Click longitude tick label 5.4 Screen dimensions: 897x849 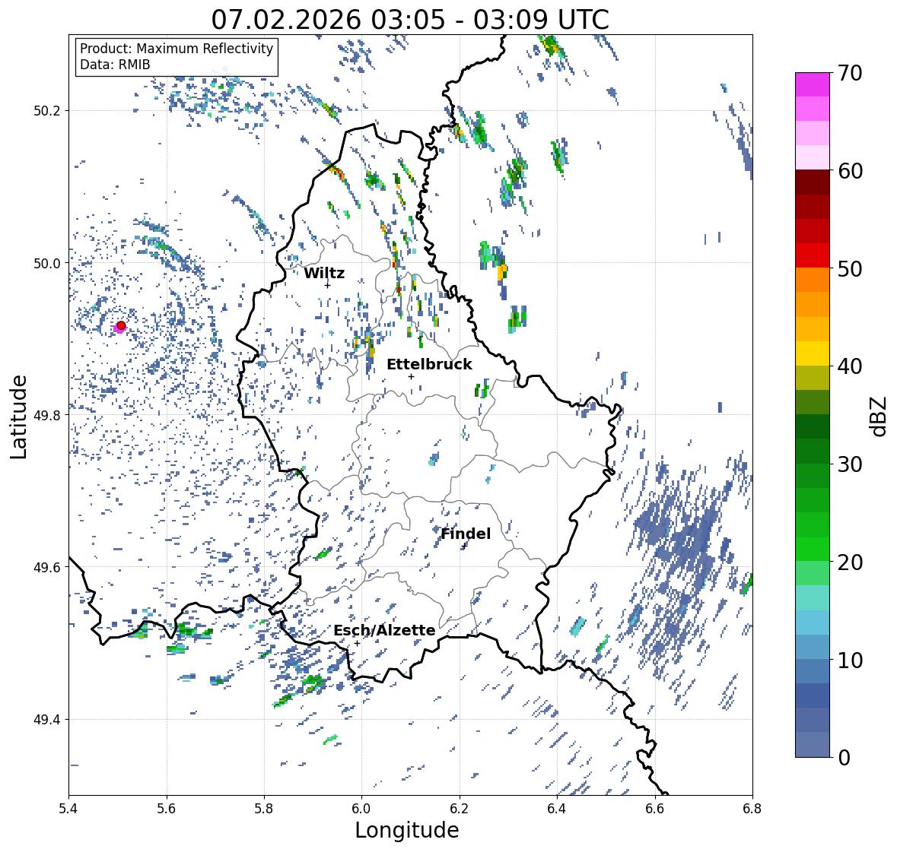68,808
